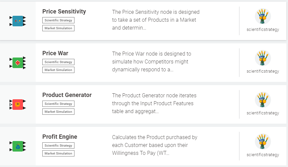Open the Price Sensitivity title link
The width and height of the screenshot is (288, 167).
[64, 12]
